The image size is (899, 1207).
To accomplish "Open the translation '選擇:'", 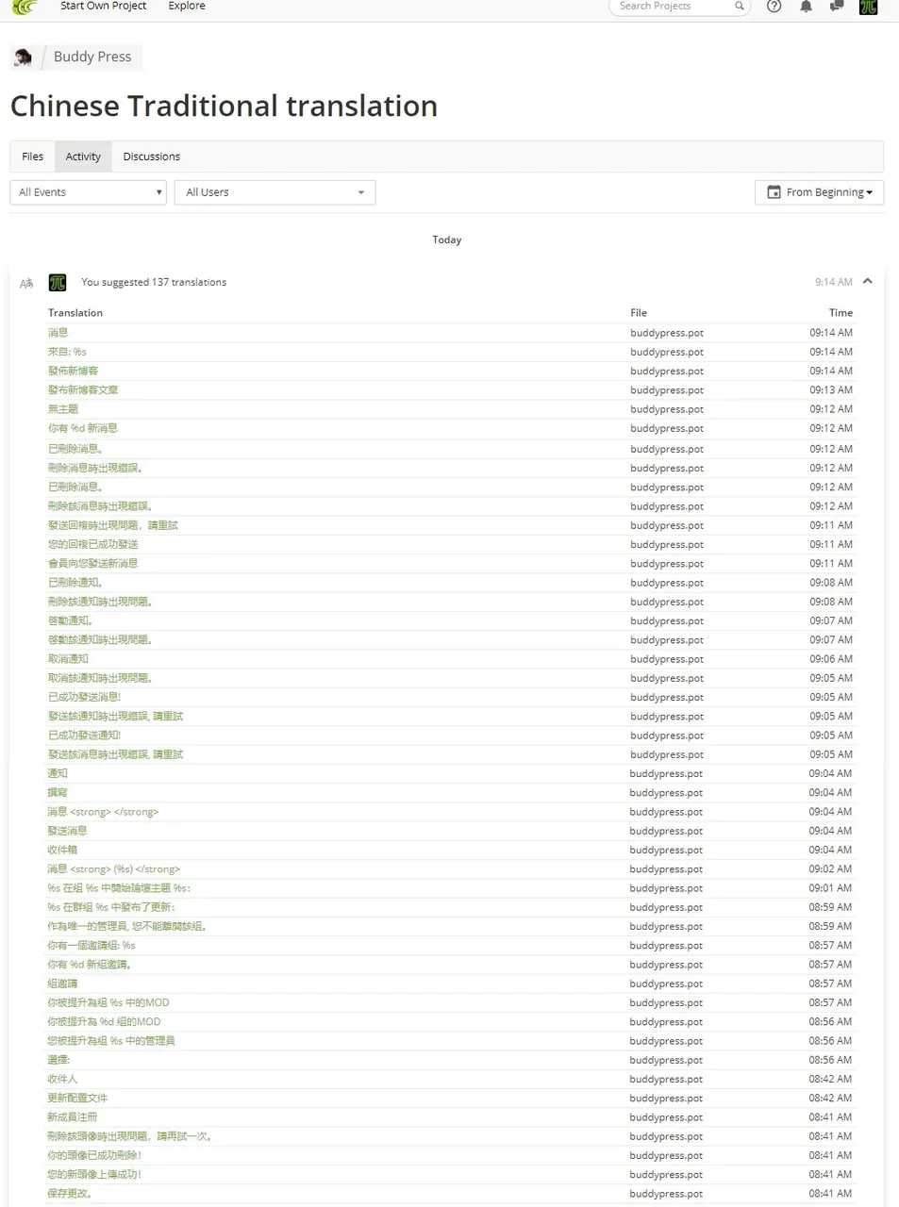I will [58, 1060].
